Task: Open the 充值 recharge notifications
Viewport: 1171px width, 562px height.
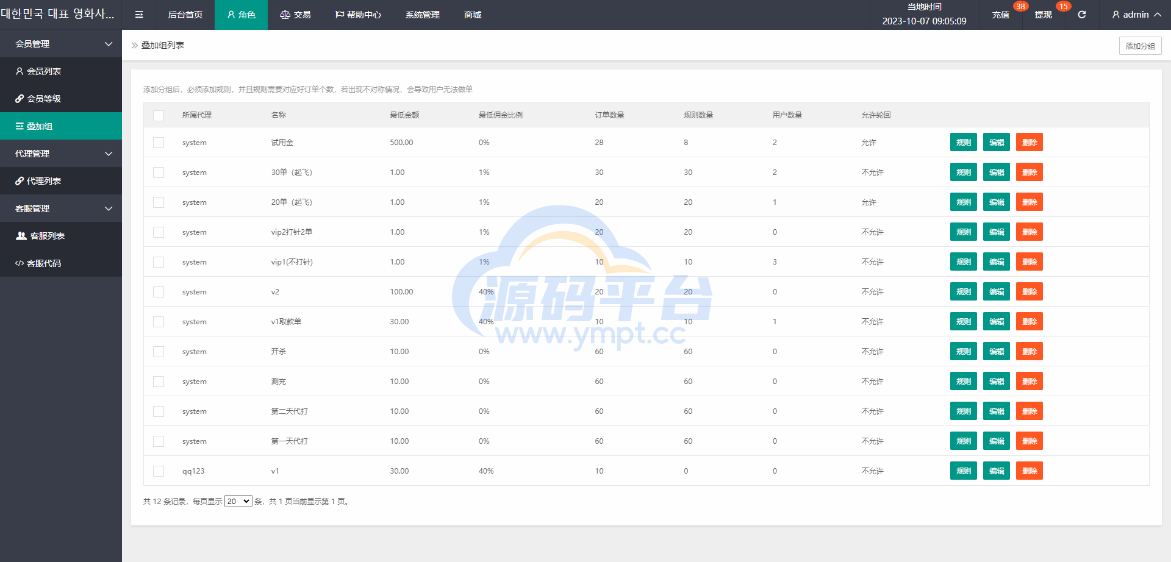Action: point(1001,15)
